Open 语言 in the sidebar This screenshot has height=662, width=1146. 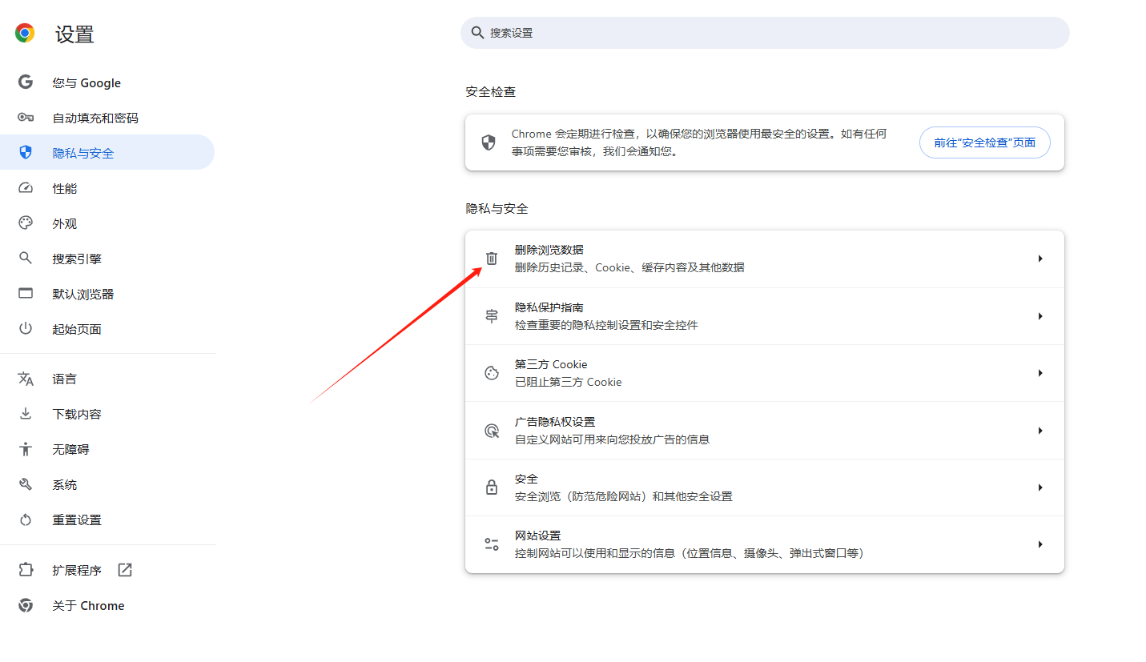[x=107, y=379]
